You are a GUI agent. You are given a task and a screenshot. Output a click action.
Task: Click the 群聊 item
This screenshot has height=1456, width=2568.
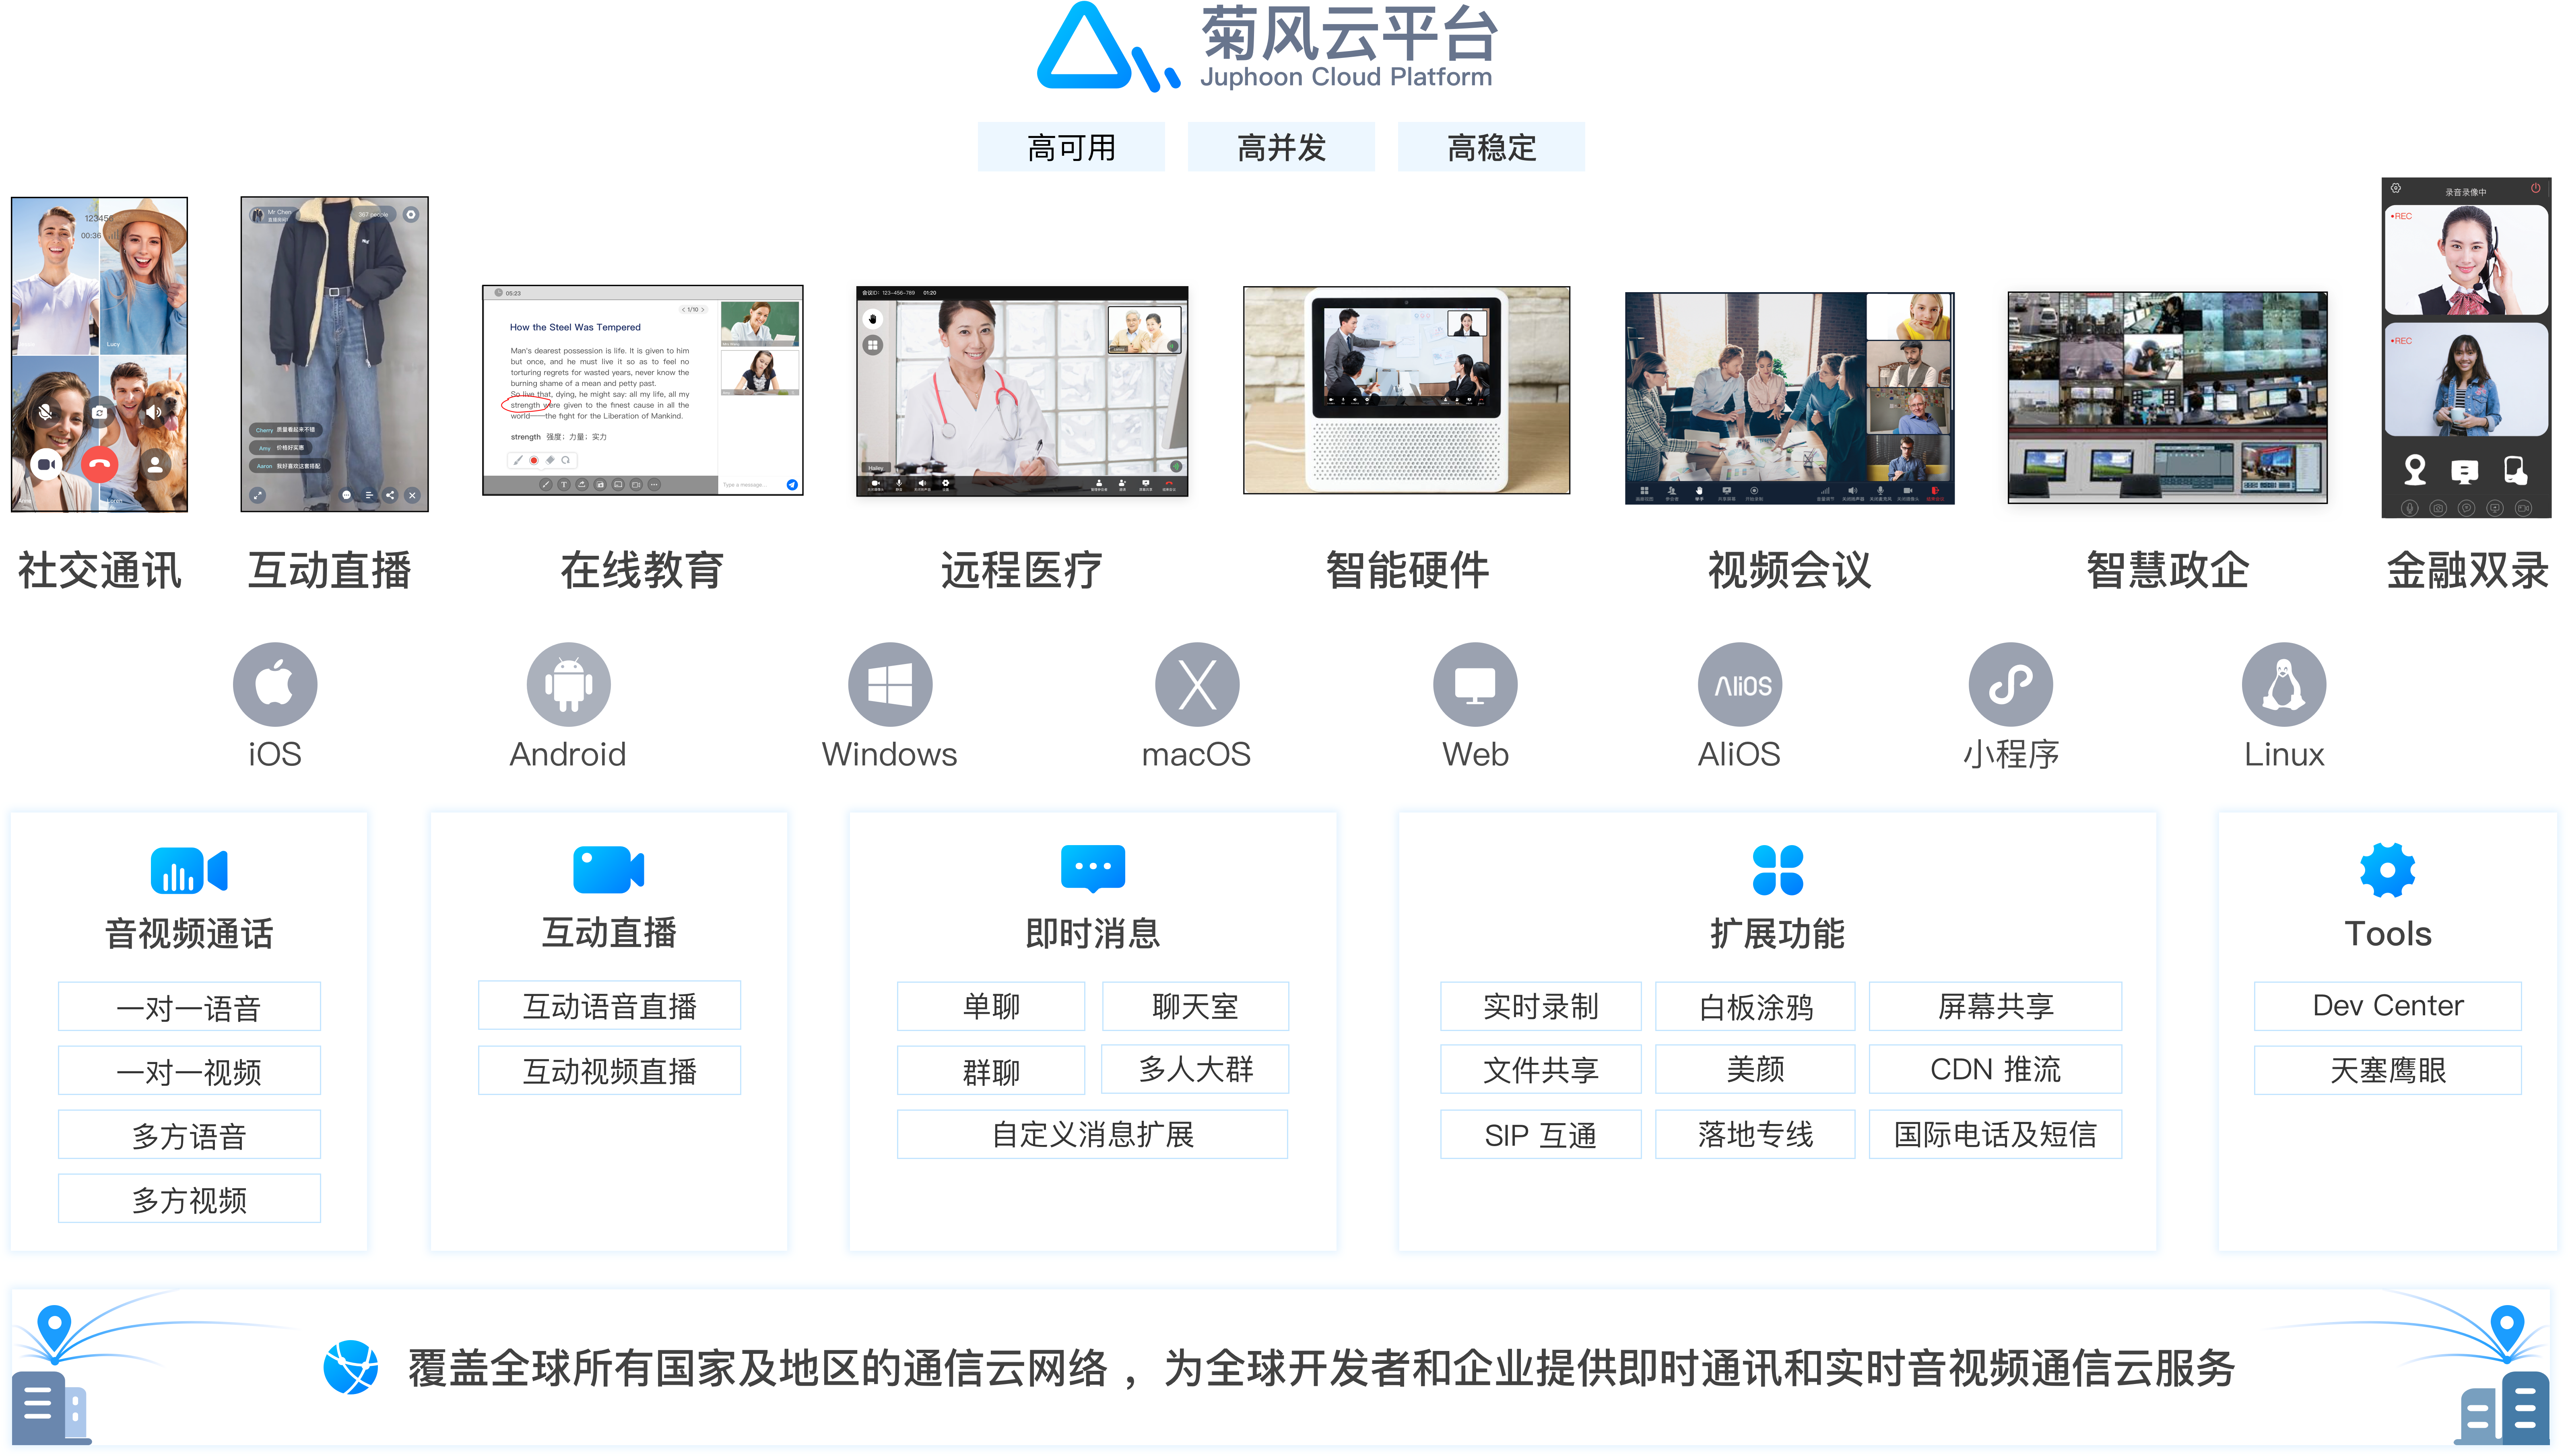(x=991, y=1070)
